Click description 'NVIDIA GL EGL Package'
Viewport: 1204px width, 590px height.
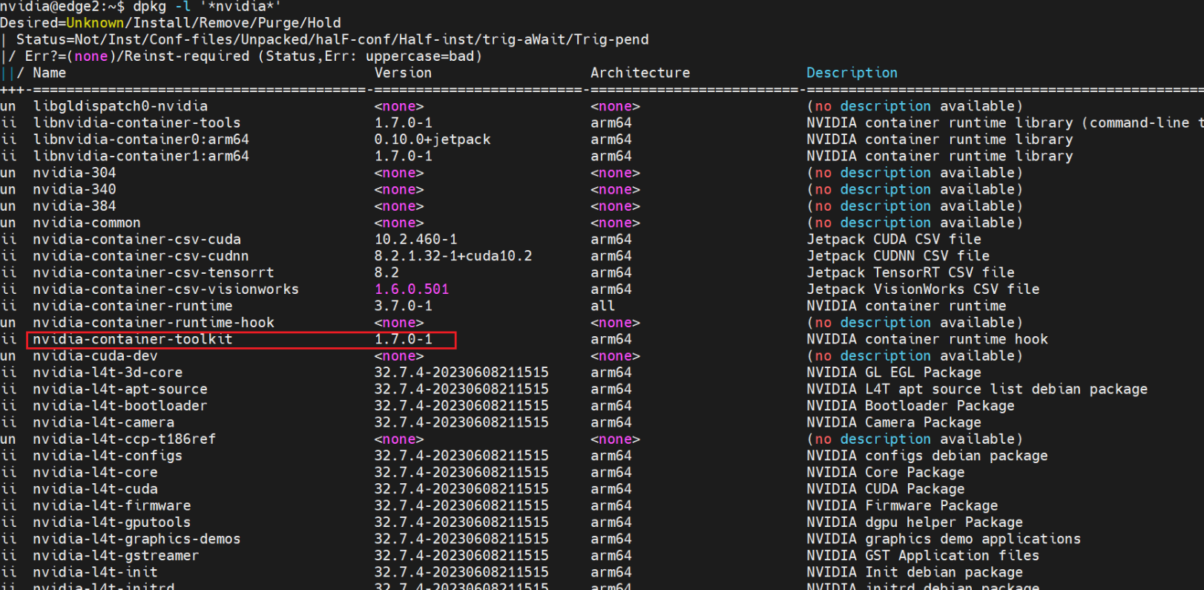tap(894, 373)
